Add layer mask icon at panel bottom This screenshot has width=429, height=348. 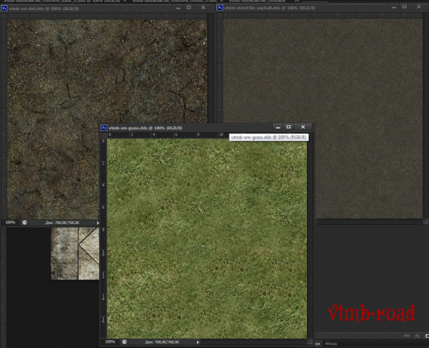pos(427,336)
